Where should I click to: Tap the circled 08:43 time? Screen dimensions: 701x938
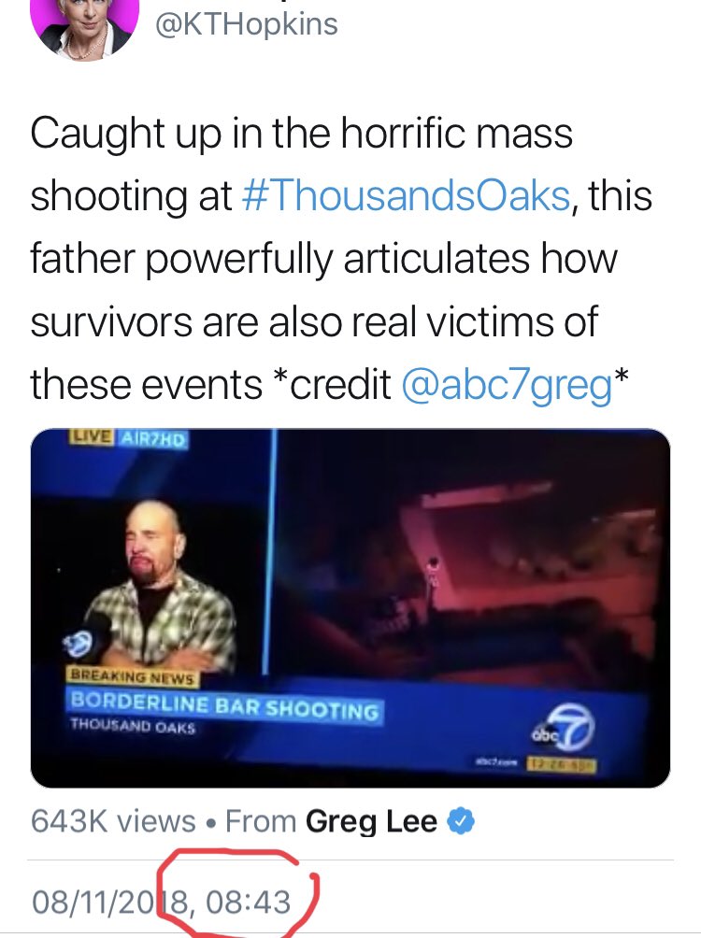point(249,902)
